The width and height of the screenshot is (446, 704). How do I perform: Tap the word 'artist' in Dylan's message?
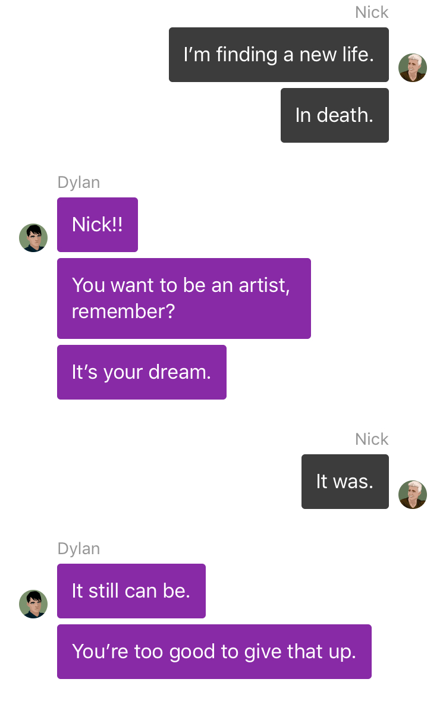[x=264, y=285]
